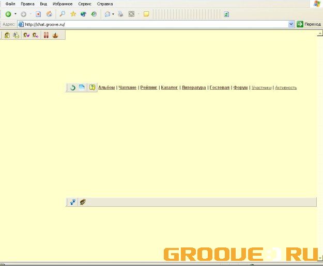323x266 pixels.
Task: Open the Сервис menu
Action: 85,4
